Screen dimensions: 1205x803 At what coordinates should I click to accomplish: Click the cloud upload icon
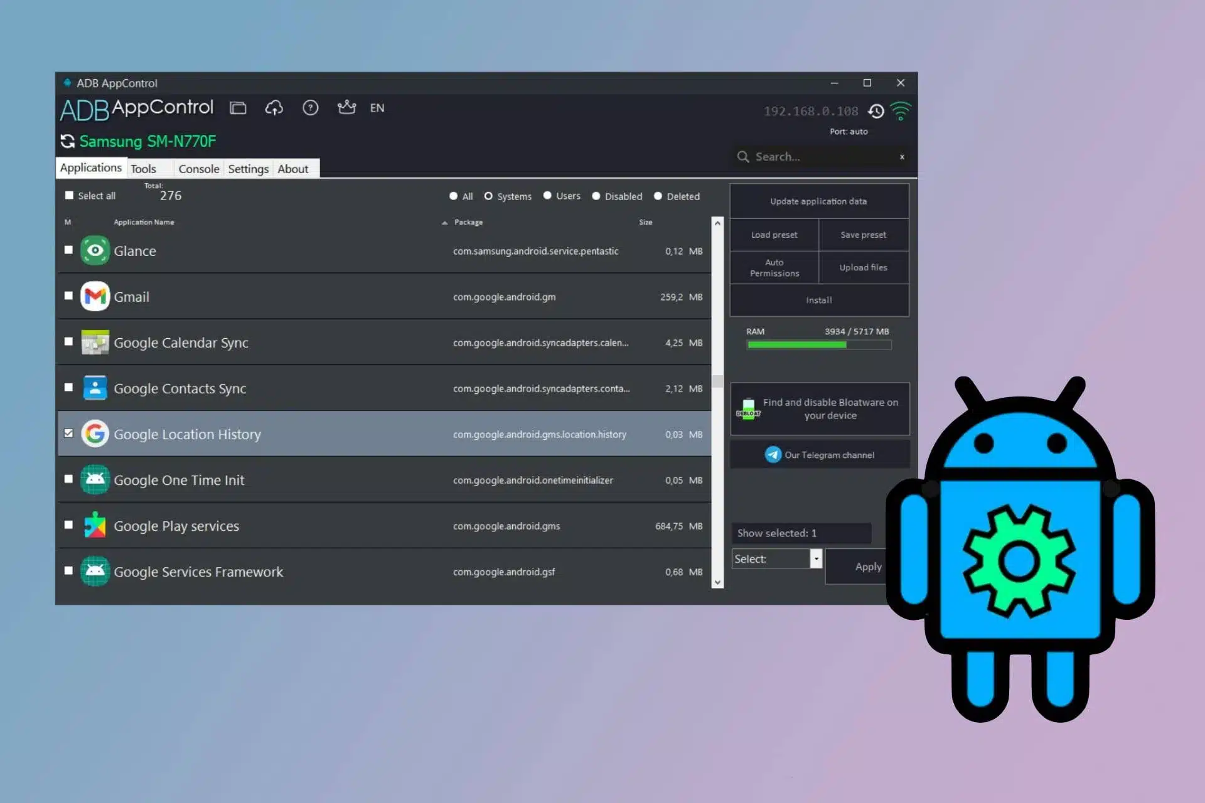(274, 108)
